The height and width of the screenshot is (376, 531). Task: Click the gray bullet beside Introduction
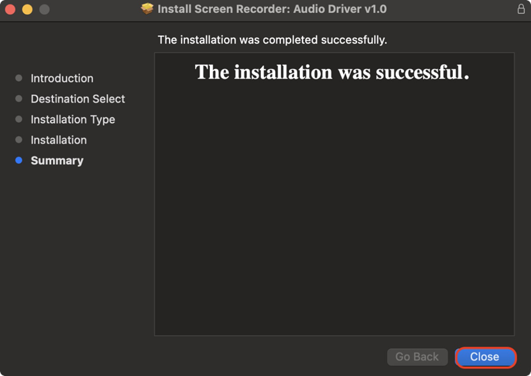(x=19, y=78)
